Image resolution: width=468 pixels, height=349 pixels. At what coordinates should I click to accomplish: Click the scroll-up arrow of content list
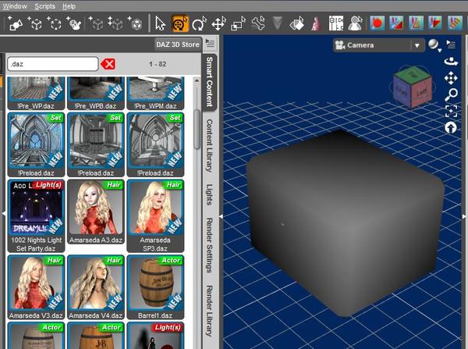(x=197, y=80)
